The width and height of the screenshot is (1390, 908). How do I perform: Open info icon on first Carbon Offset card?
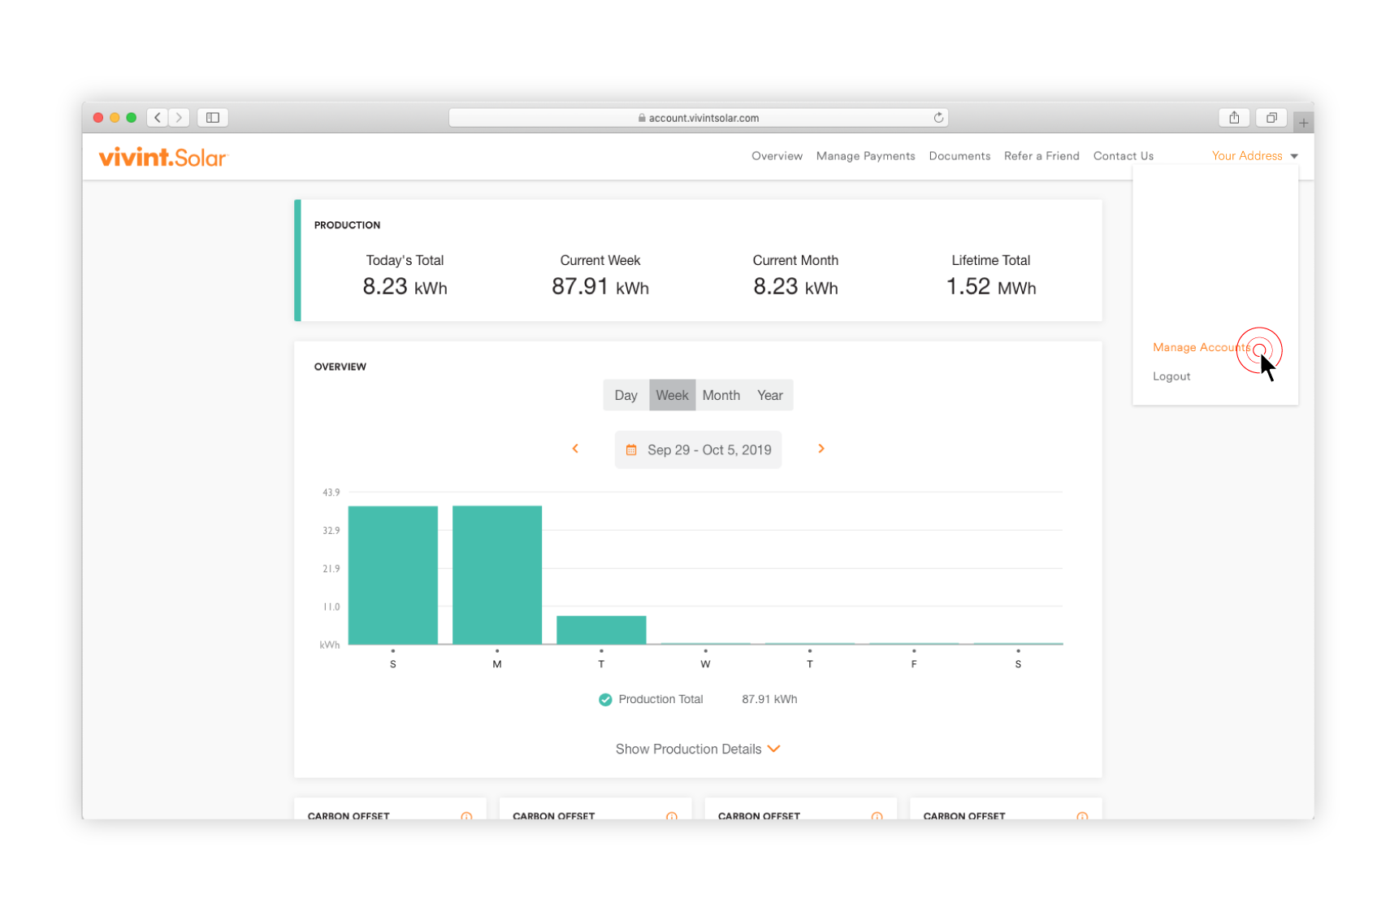point(466,816)
